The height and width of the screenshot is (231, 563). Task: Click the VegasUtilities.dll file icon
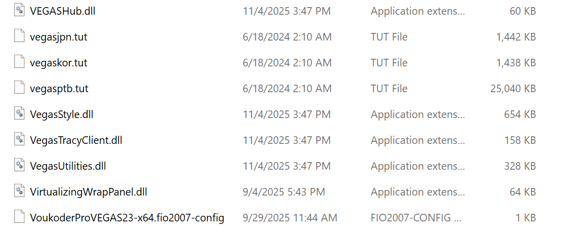pos(19,166)
